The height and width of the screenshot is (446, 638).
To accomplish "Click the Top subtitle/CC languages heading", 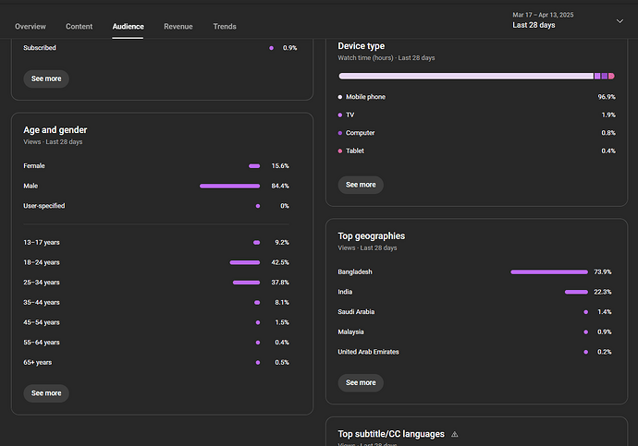I will pos(391,434).
